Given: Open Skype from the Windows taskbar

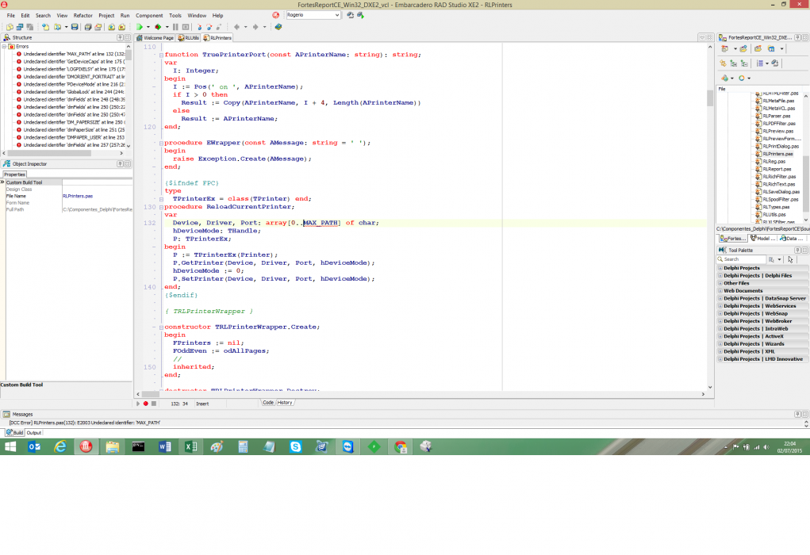Looking at the screenshot, I should pyautogui.click(x=295, y=446).
